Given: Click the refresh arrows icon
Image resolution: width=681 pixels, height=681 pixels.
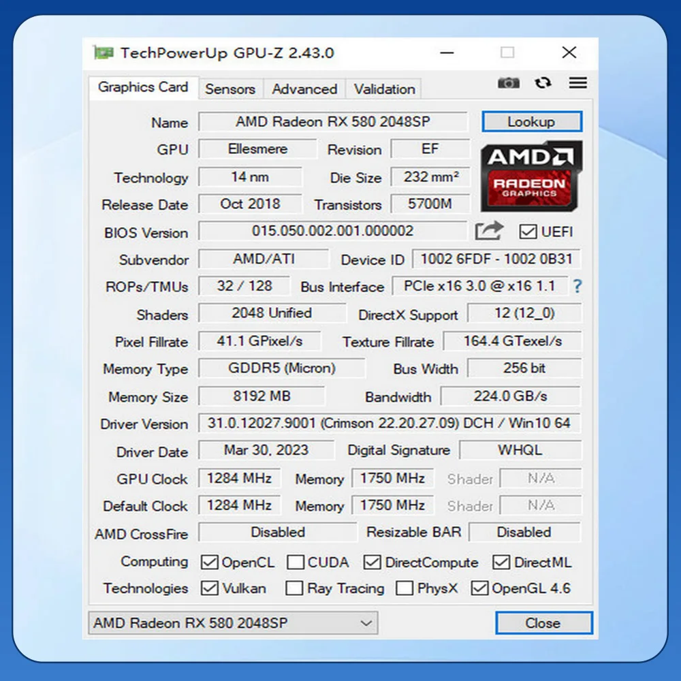Looking at the screenshot, I should [543, 82].
